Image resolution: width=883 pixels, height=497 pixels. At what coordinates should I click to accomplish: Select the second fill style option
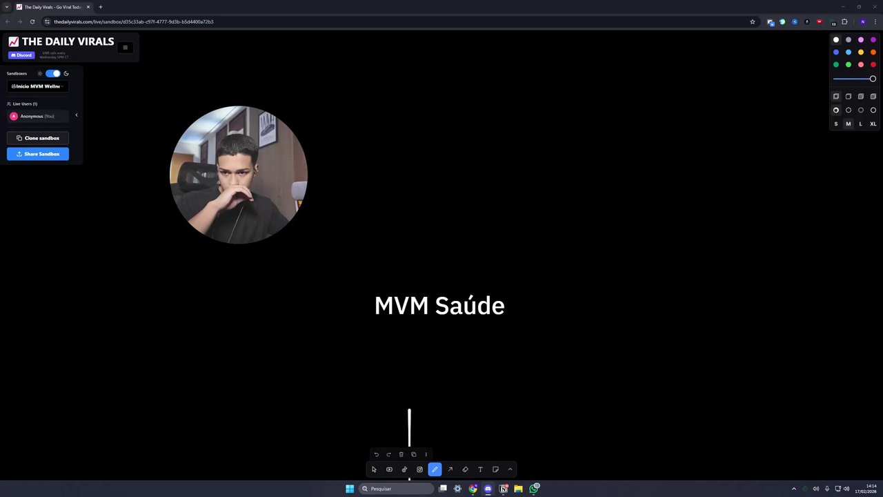(x=849, y=97)
